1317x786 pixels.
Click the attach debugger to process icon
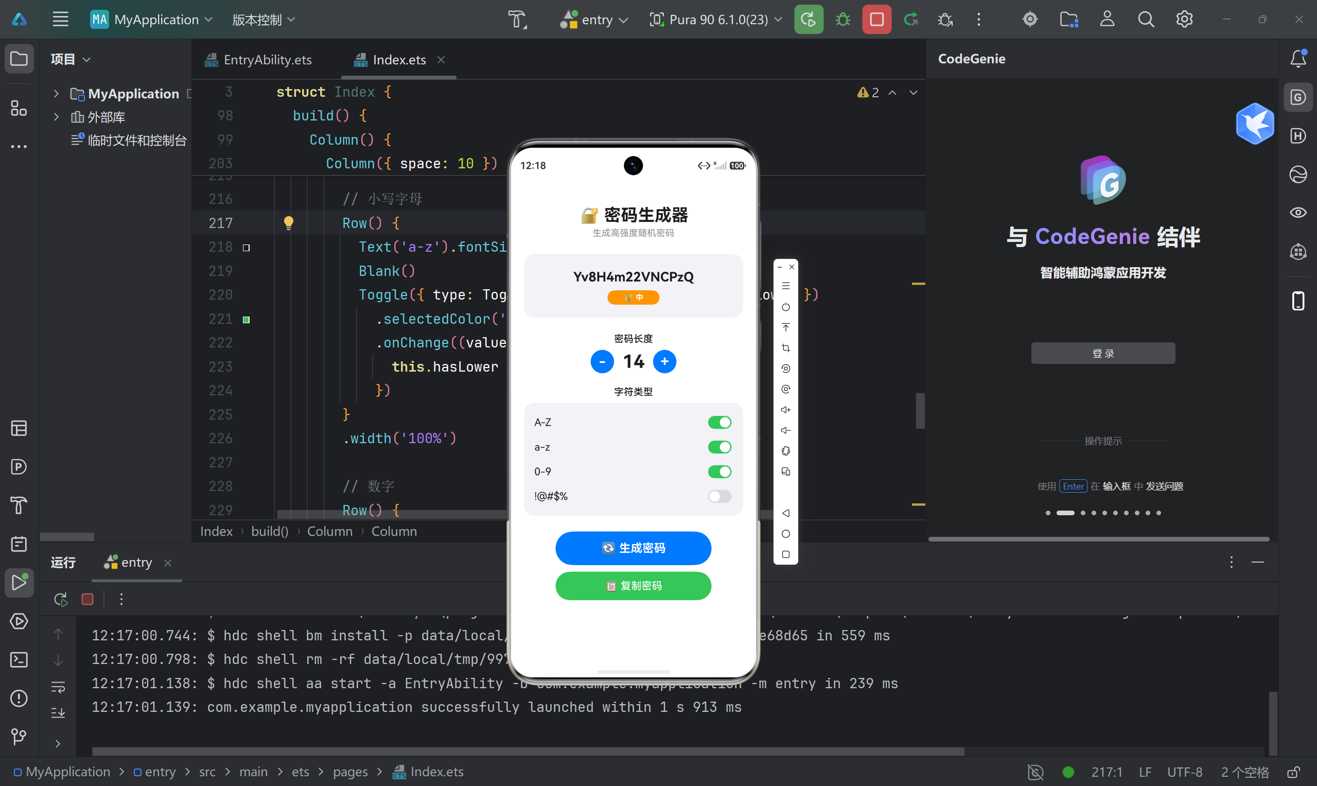tap(945, 20)
